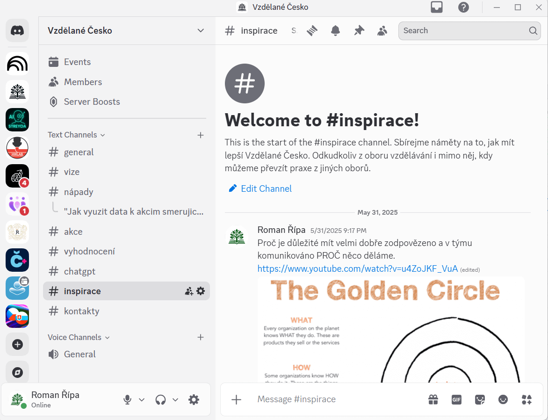This screenshot has width=548, height=420.
Task: Create channel in Text Channels plus
Action: coord(201,135)
